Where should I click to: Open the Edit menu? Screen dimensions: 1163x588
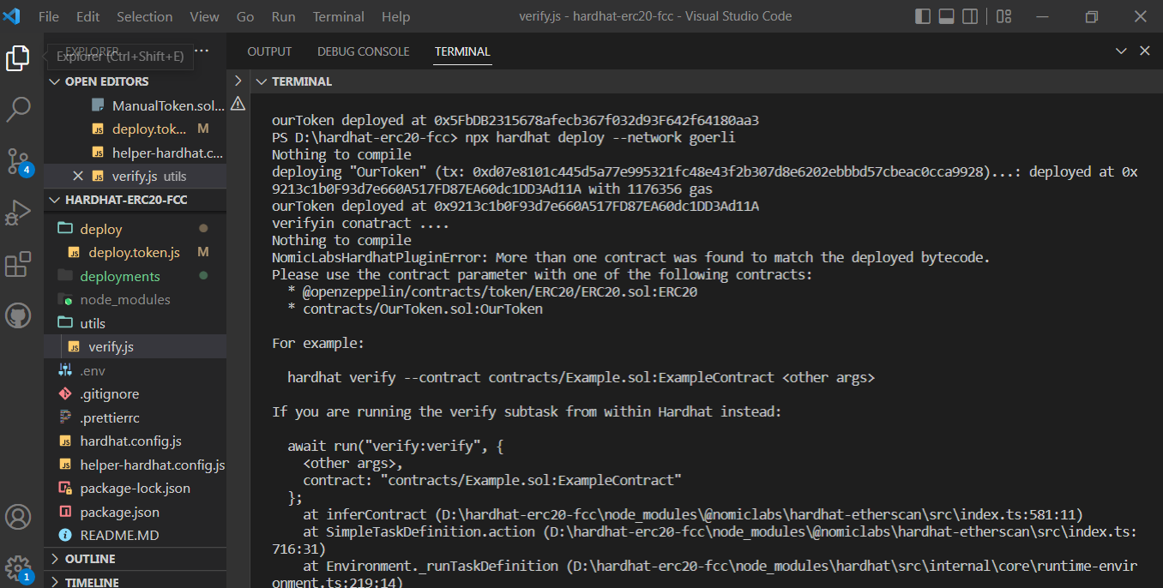87,17
